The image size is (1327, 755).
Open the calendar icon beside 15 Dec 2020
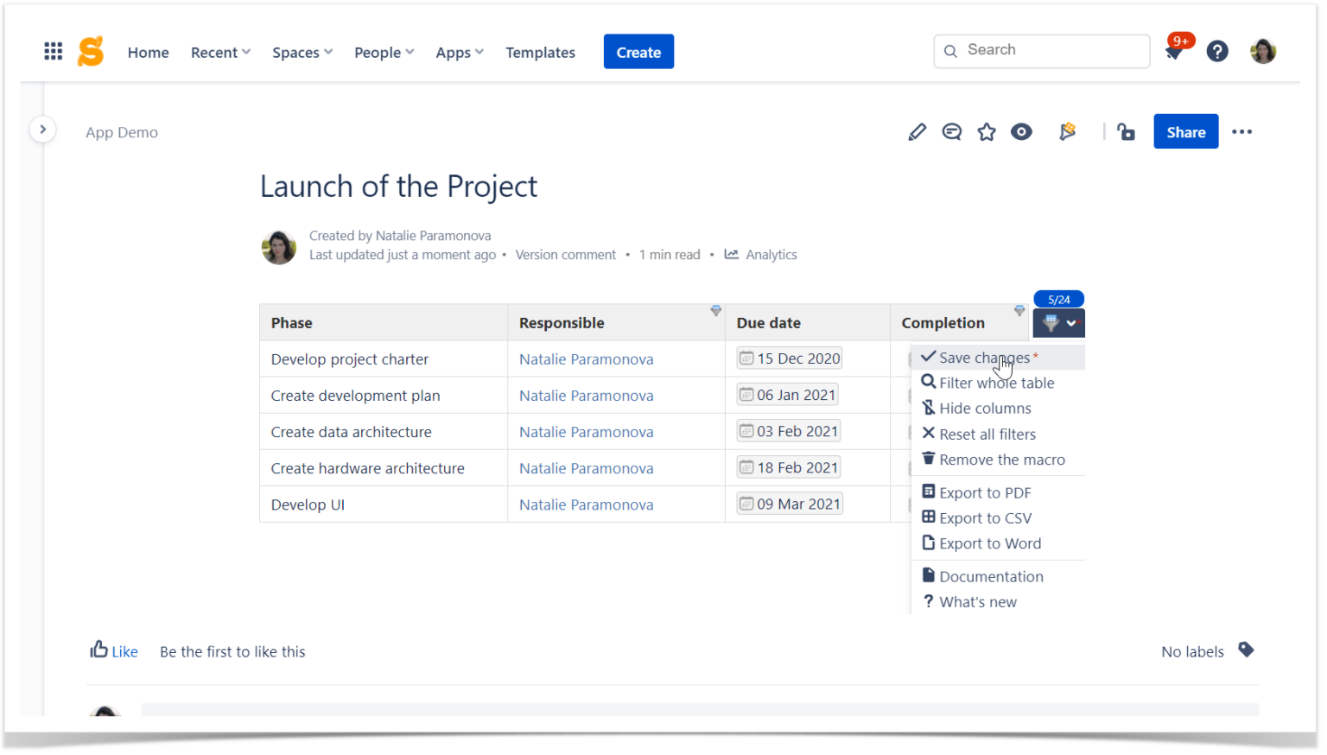coord(746,358)
